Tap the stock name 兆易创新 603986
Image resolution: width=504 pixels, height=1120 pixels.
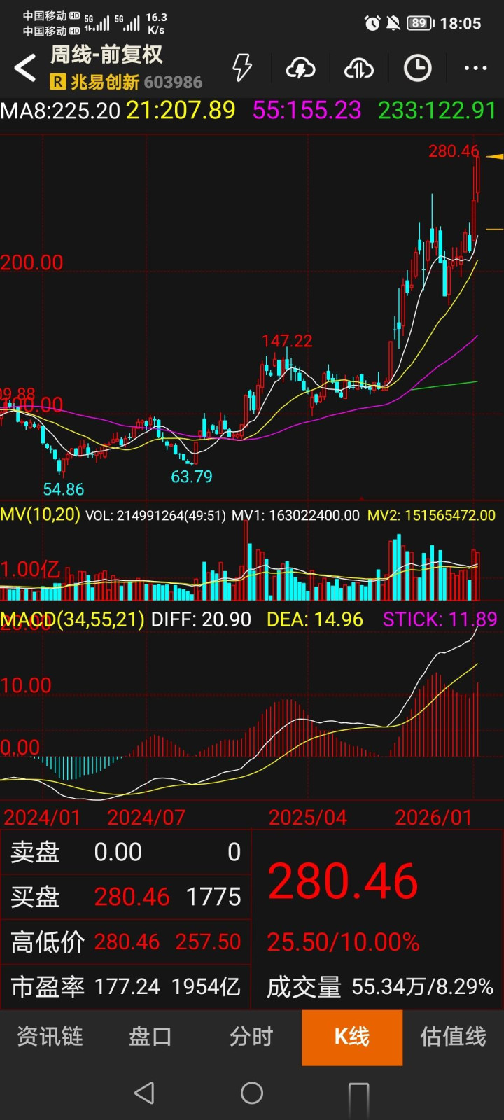pos(136,82)
